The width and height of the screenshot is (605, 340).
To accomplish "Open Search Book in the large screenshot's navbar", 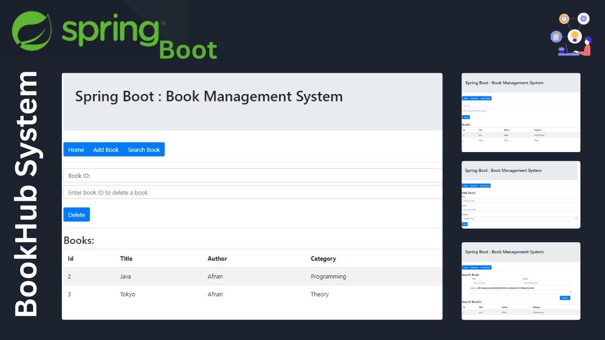I will click(x=144, y=150).
